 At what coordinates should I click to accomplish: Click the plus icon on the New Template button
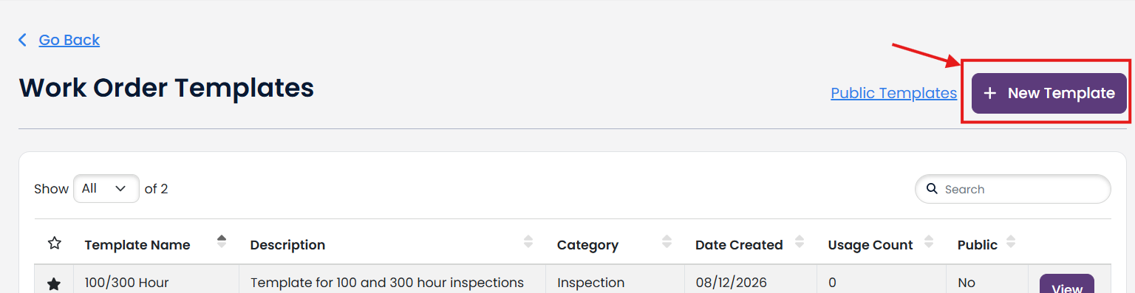point(990,93)
